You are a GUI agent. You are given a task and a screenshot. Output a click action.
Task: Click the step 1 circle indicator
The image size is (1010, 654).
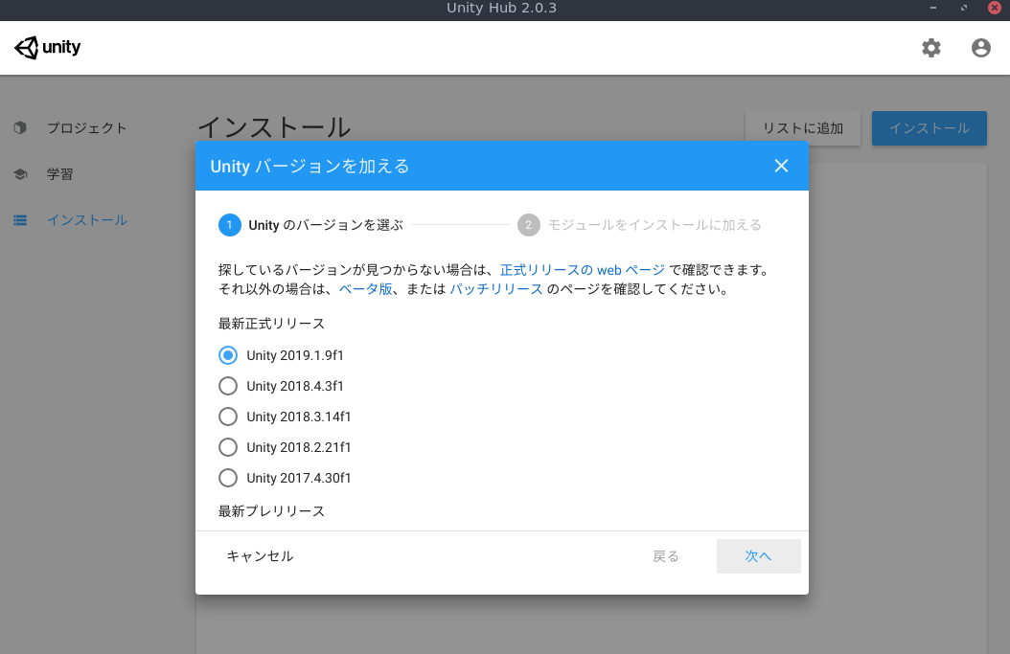pyautogui.click(x=230, y=225)
